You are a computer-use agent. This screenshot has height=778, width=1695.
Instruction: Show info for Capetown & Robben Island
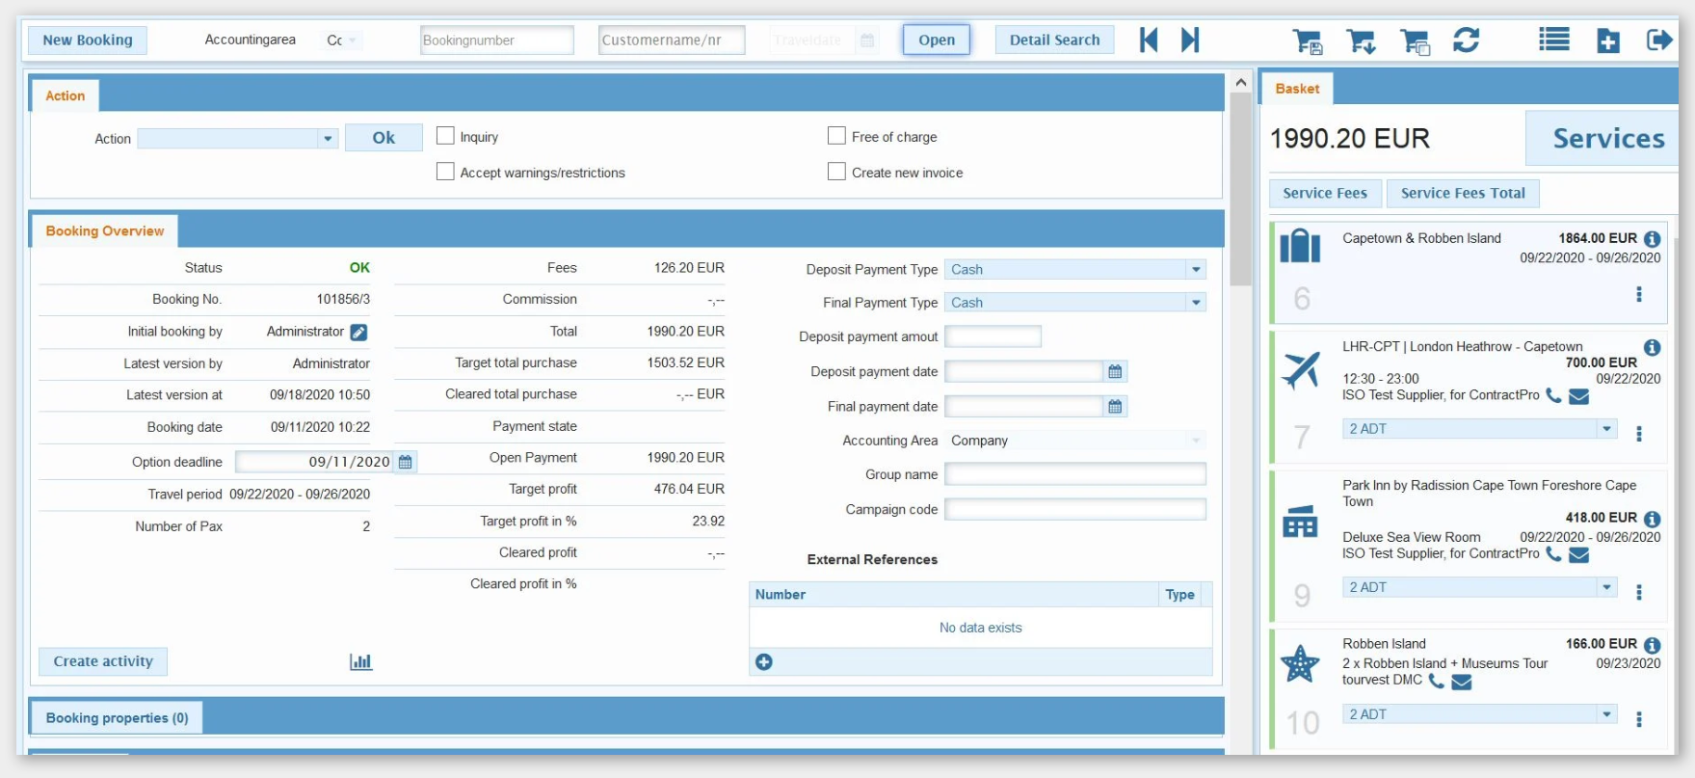pyautogui.click(x=1652, y=239)
